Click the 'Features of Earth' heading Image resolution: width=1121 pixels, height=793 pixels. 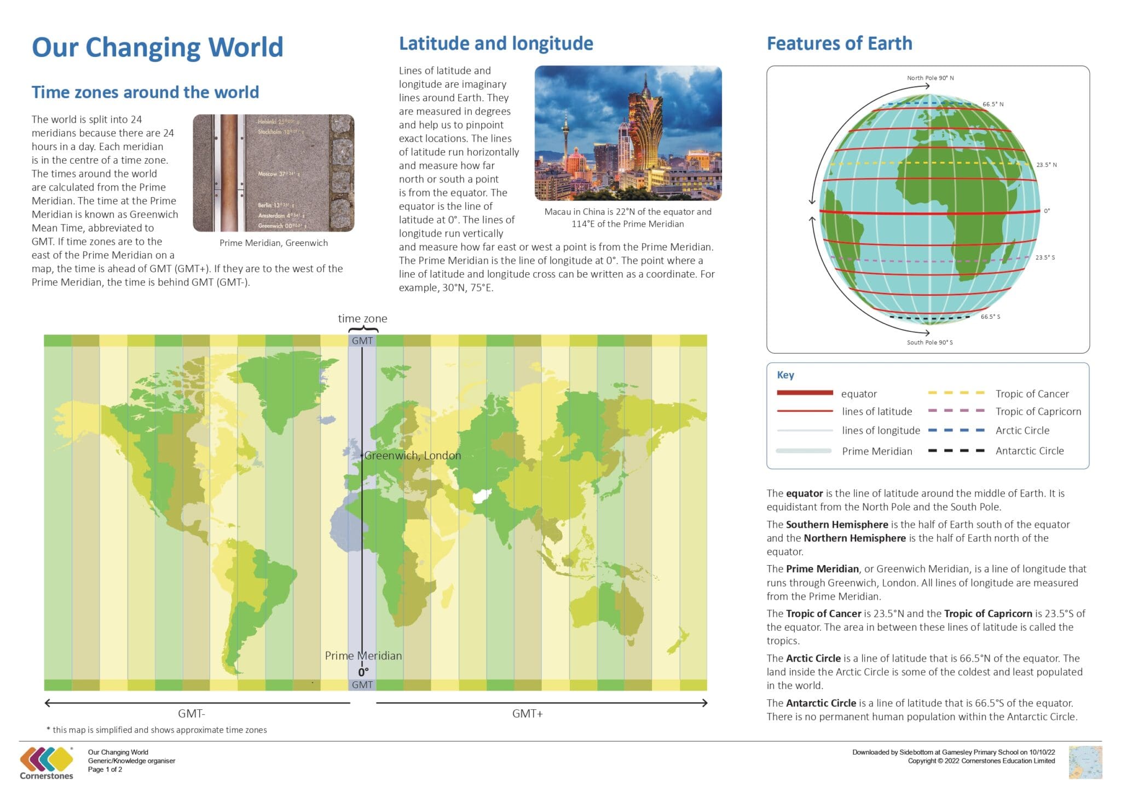(x=839, y=43)
